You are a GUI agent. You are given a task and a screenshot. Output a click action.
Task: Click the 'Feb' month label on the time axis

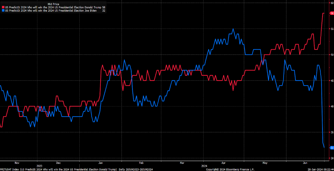point(141,163)
